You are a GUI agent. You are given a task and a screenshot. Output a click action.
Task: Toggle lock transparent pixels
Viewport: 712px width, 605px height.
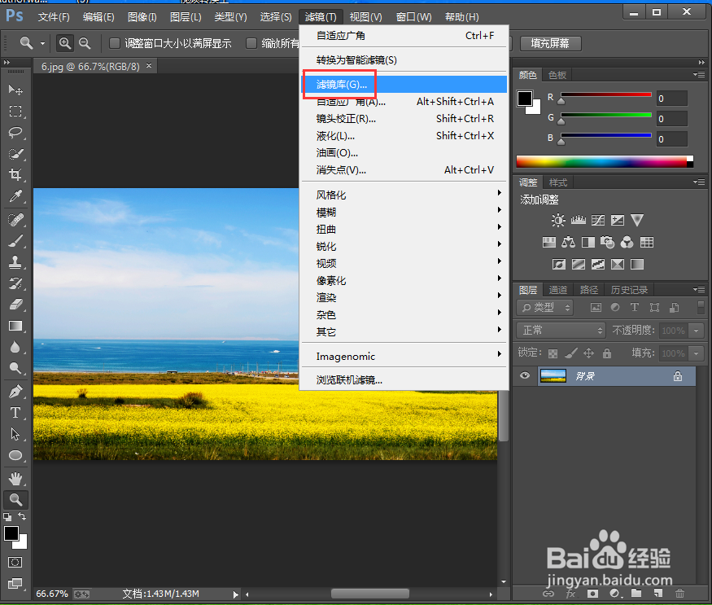point(553,353)
